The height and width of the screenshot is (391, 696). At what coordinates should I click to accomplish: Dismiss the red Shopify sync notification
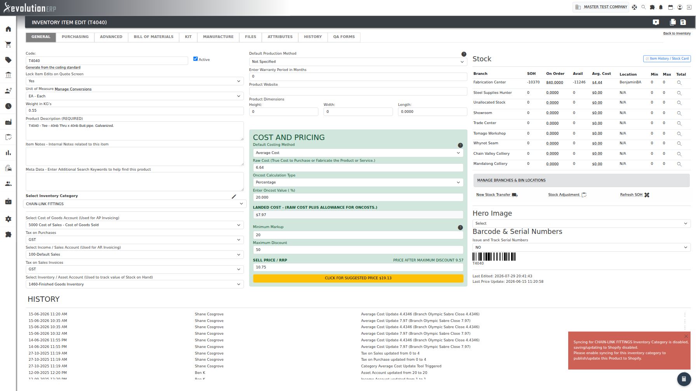[686, 336]
